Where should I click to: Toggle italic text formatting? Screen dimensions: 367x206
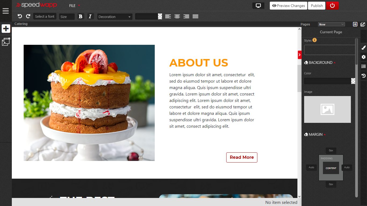pyautogui.click(x=90, y=17)
